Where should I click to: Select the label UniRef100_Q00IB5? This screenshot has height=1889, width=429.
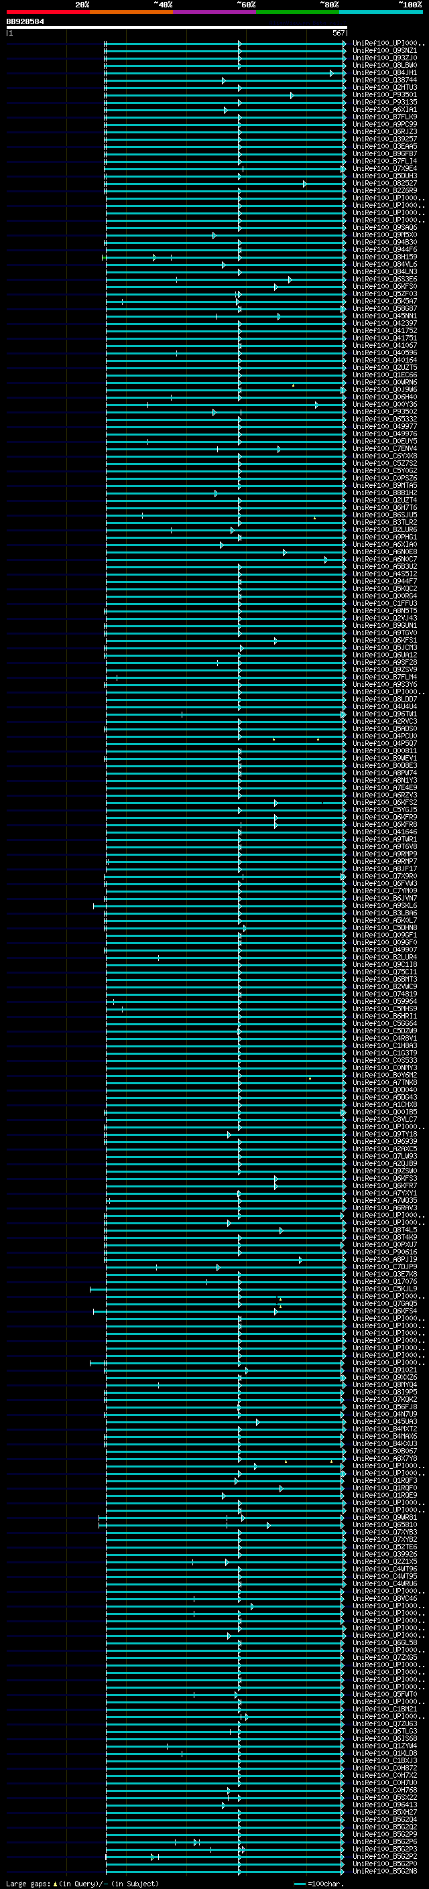pyautogui.click(x=385, y=1112)
